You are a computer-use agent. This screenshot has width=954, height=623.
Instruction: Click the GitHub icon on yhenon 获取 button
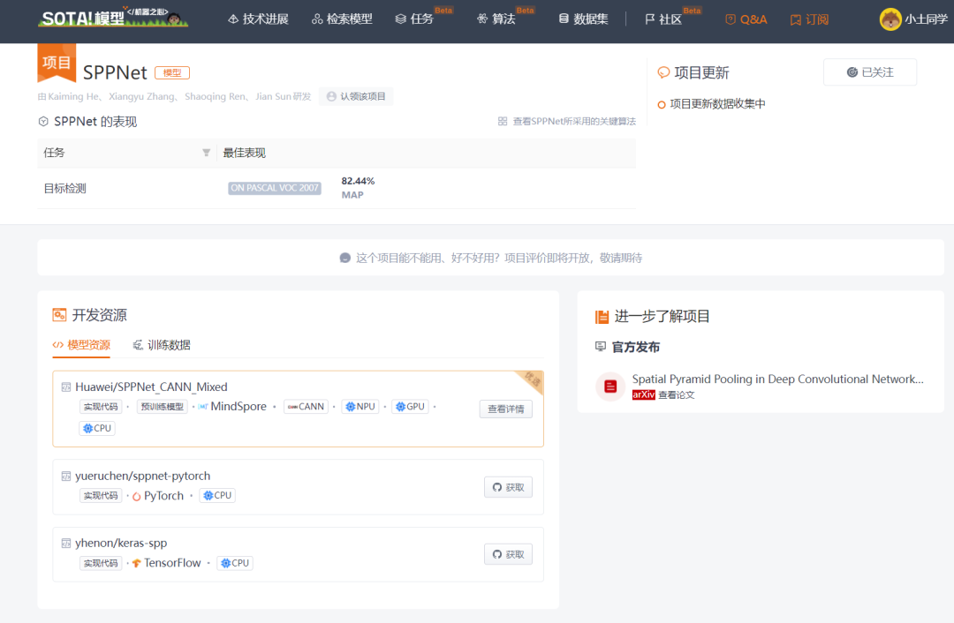coord(495,554)
